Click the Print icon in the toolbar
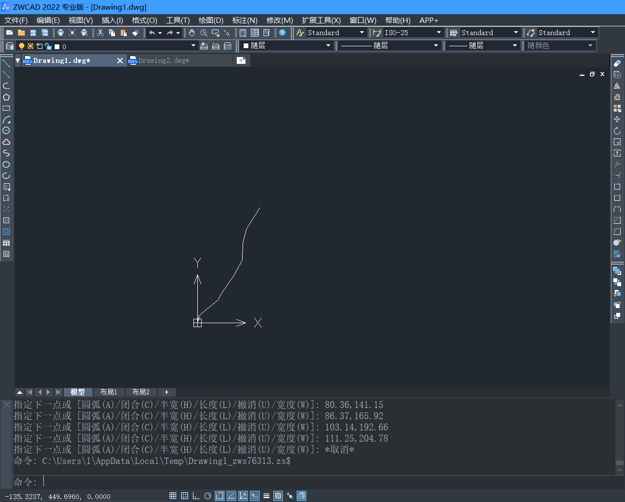The height and width of the screenshot is (502, 625). 60,33
